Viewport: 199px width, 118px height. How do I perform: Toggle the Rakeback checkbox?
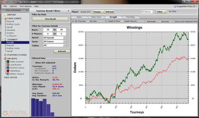click(x=146, y=21)
